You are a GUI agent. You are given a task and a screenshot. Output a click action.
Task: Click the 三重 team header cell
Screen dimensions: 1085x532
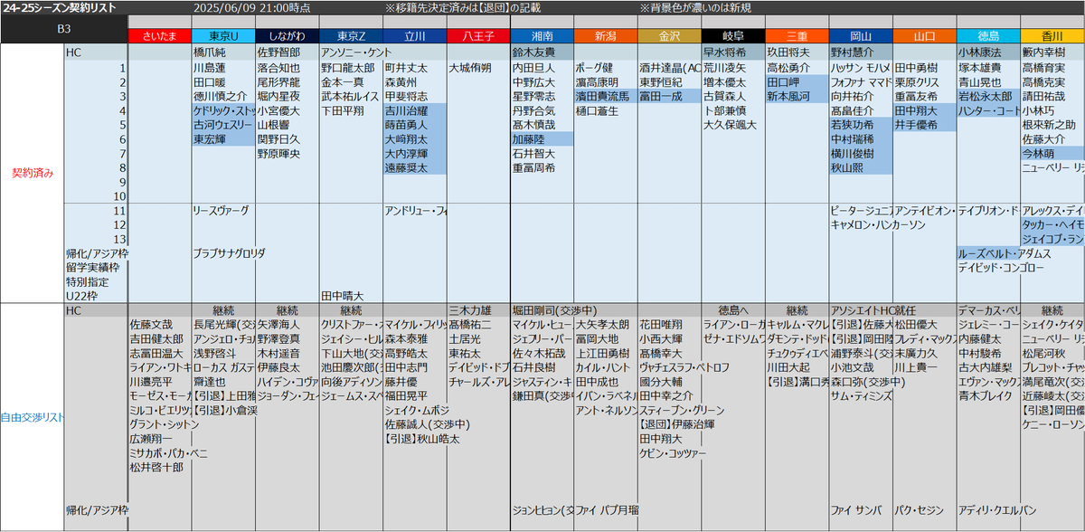click(x=797, y=36)
